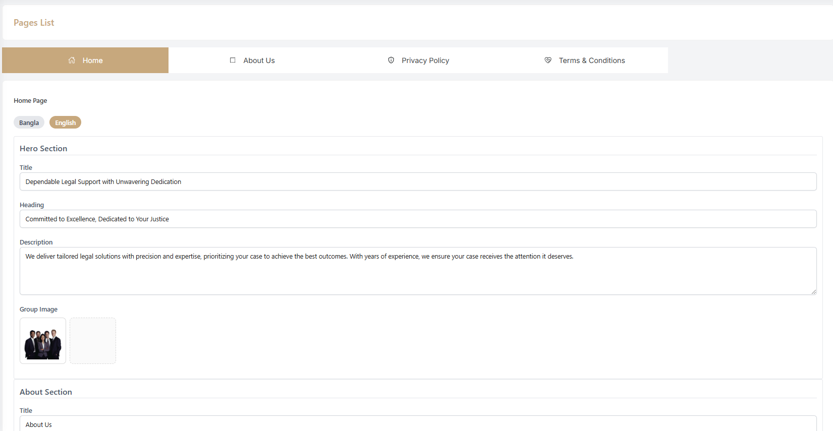Click the square icon beside About Us

233,60
